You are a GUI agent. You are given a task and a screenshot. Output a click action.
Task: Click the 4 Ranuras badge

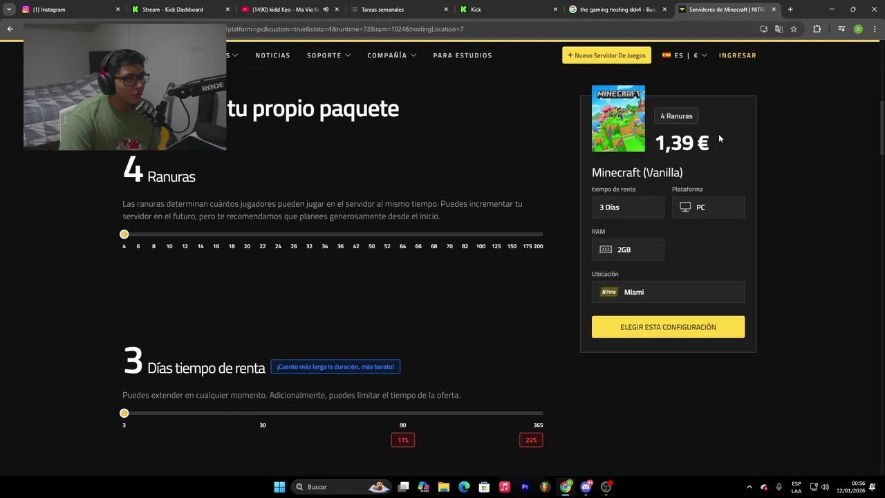point(676,116)
